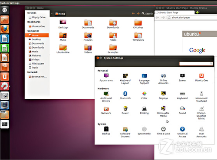217x160 pixels.
Task: Select Downloads in the sidebar
Action: [37, 47]
